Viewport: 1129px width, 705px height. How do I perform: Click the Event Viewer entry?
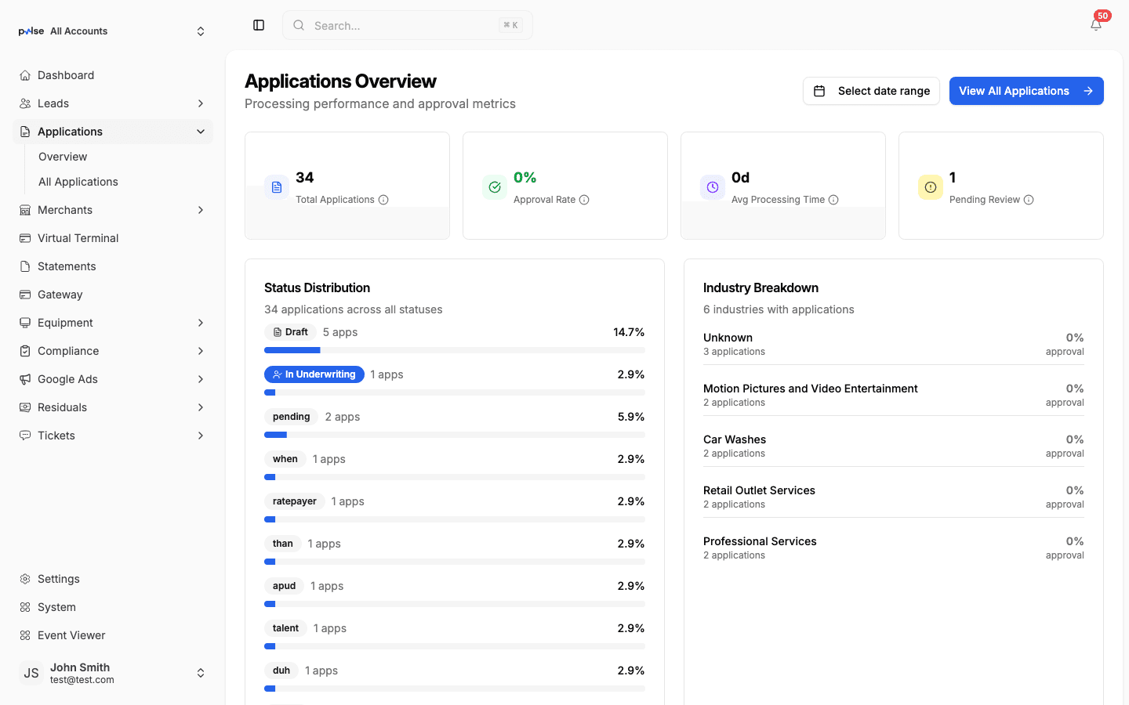click(x=71, y=634)
